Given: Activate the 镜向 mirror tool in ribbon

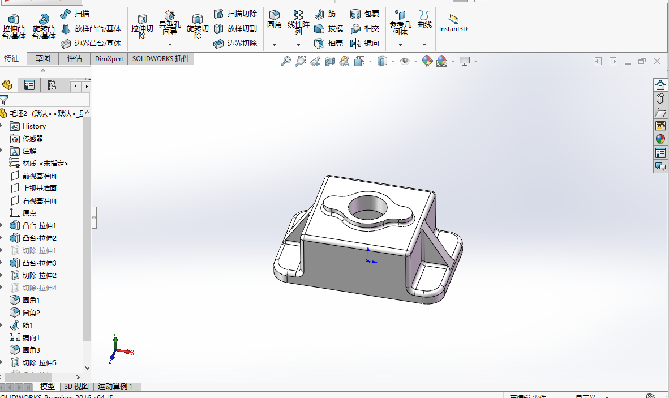Looking at the screenshot, I should coord(365,43).
